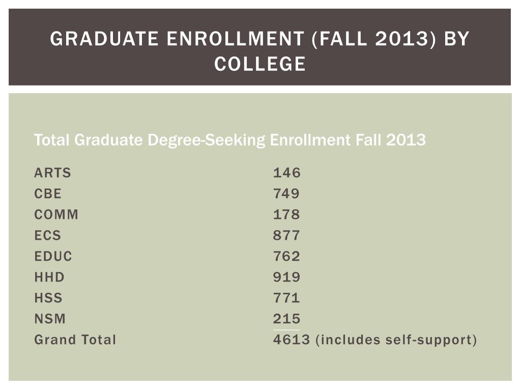Select the Total Graduate Degree-Seeking Enrollment subtitle
521x391 pixels.
click(230, 140)
